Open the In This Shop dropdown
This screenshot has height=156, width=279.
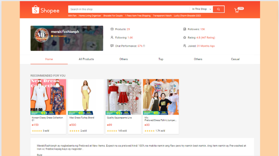[202, 9]
